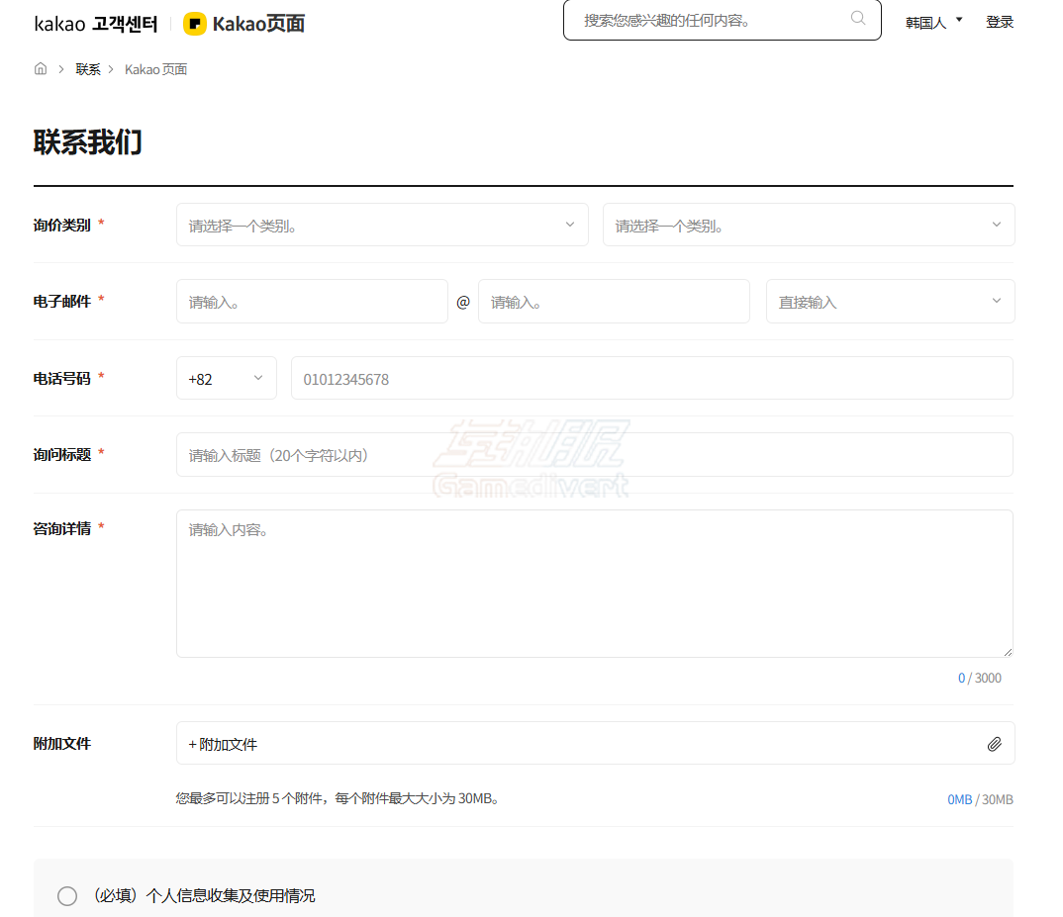Focus the phone number input field
This screenshot has width=1063, height=917.
(651, 379)
